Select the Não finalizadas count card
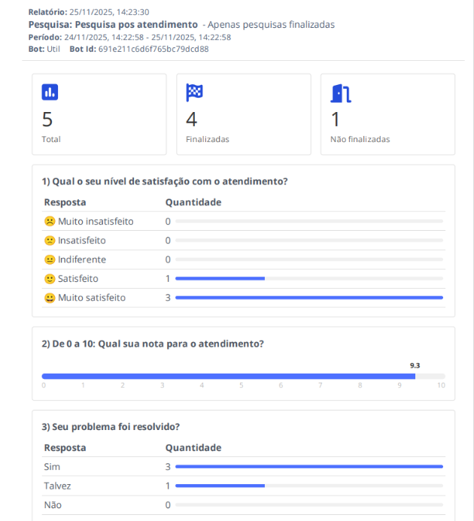 click(x=387, y=114)
